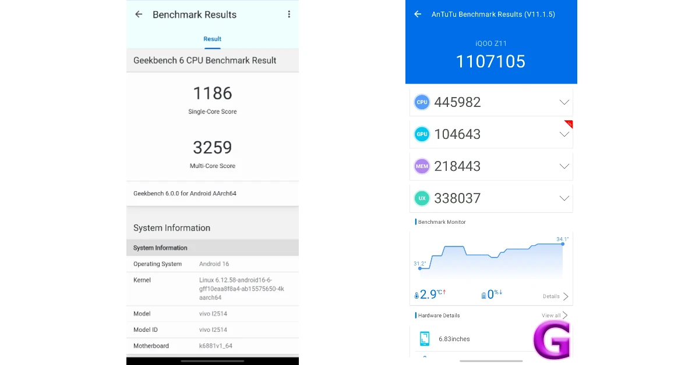Select the 0% battery drop value
This screenshot has height=365, width=699.
coord(495,295)
